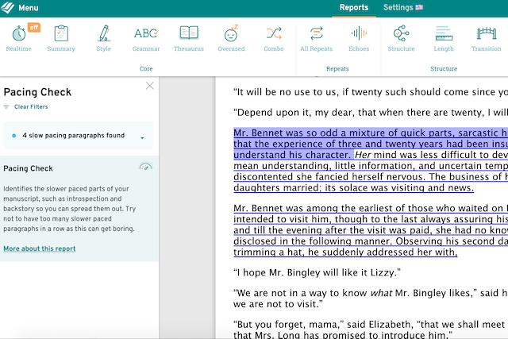Click the ProWritingAid logo icon
The width and height of the screenshot is (508, 339).
pyautogui.click(x=7, y=7)
